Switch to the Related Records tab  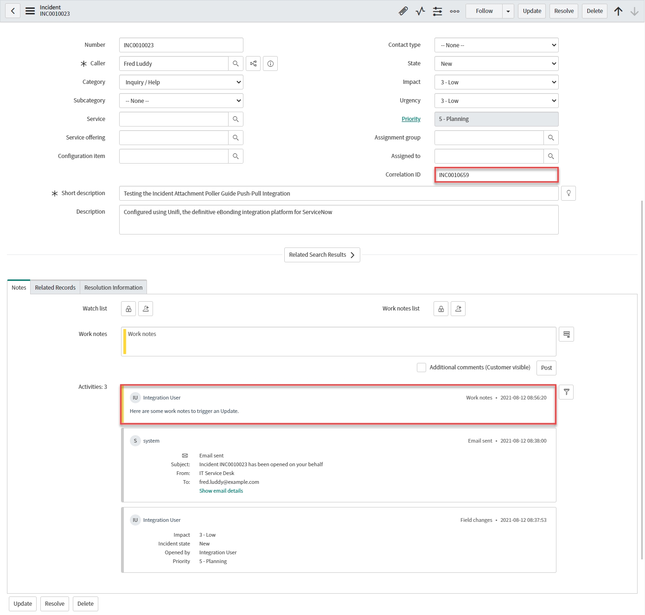coord(55,287)
